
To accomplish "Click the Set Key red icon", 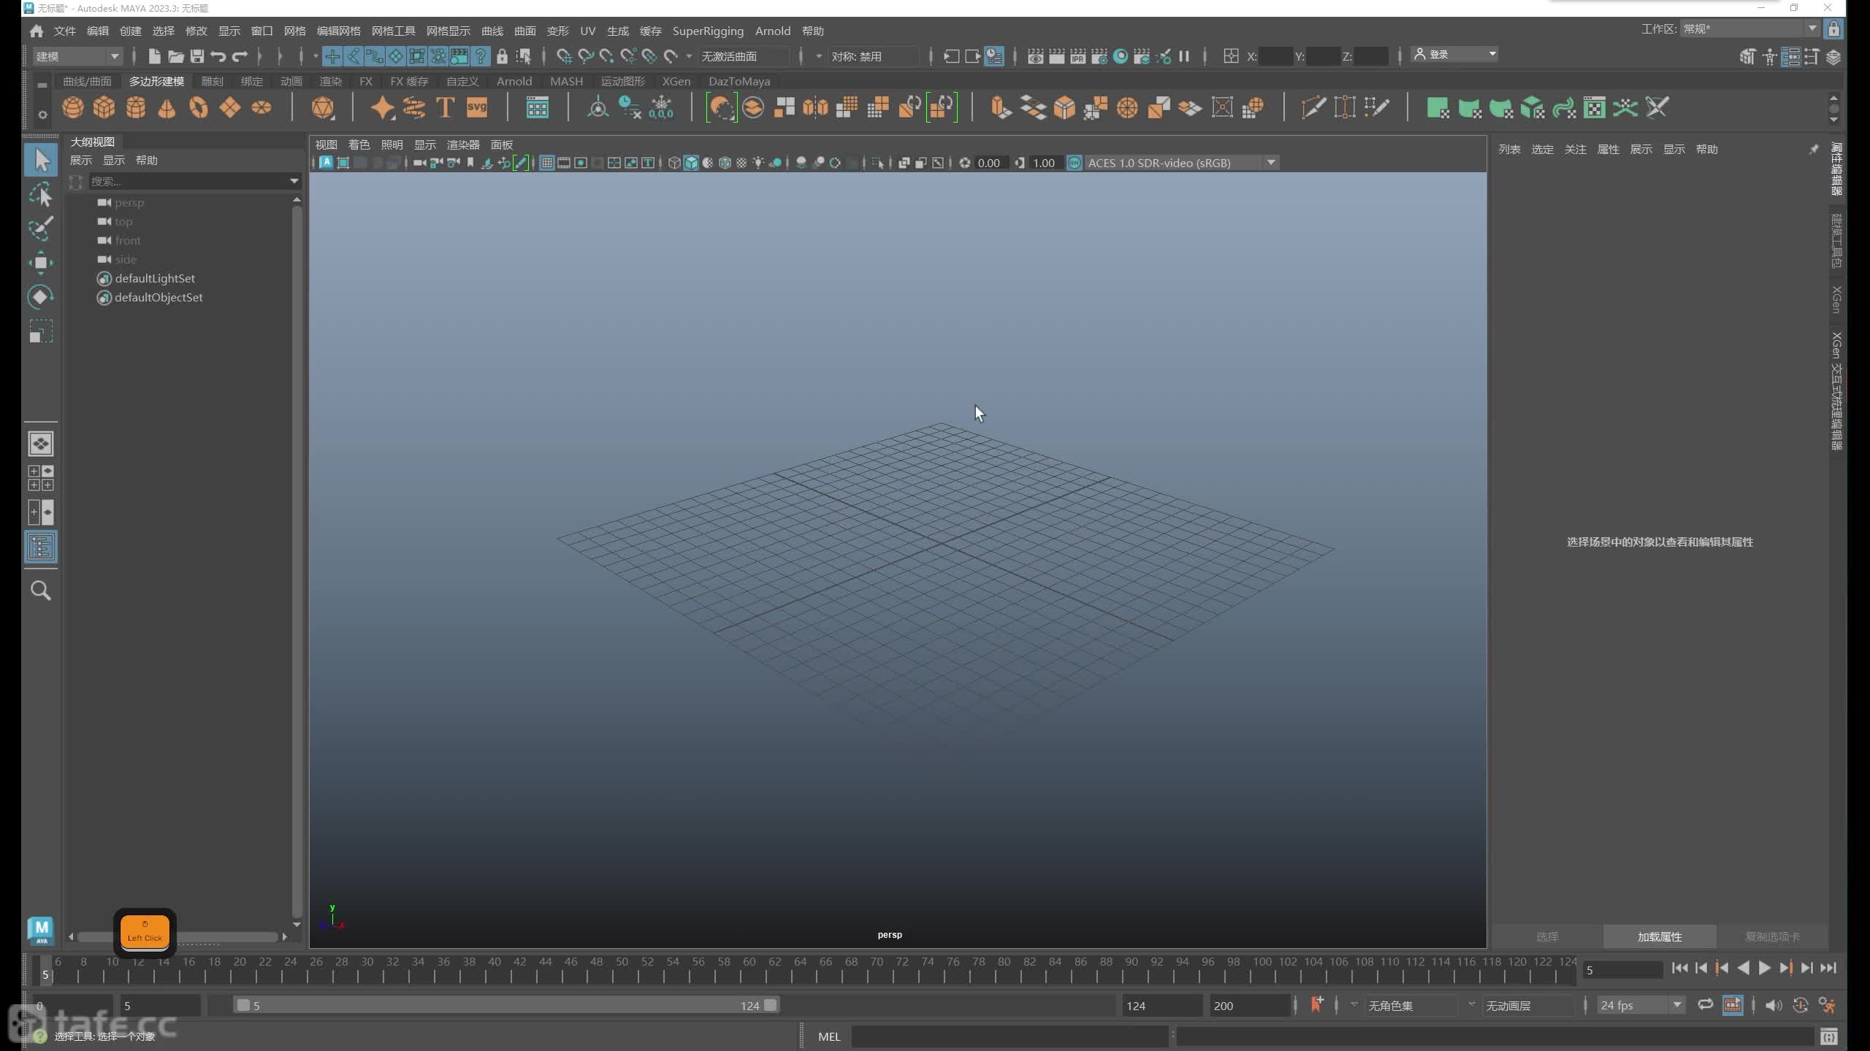I will click(x=1317, y=1005).
